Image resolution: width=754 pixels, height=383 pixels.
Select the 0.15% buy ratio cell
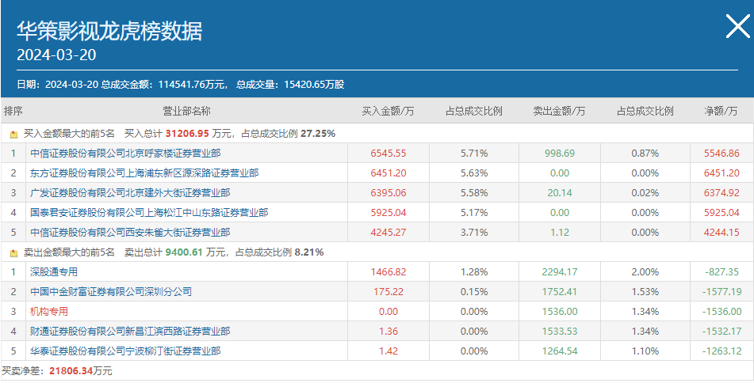point(474,292)
